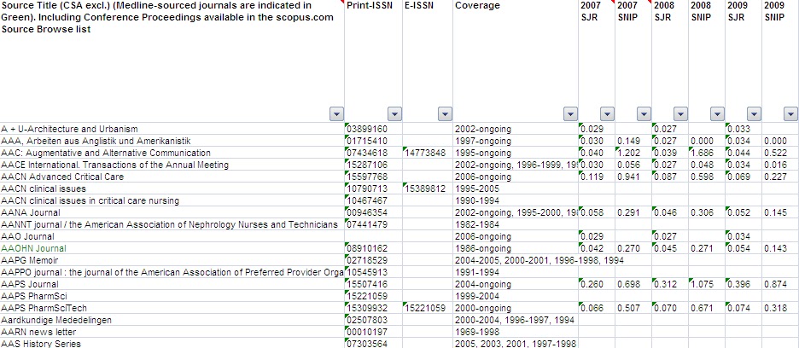This screenshot has width=799, height=348.
Task: Click the AACN Advanced Critical Care cell
Action: 172,177
